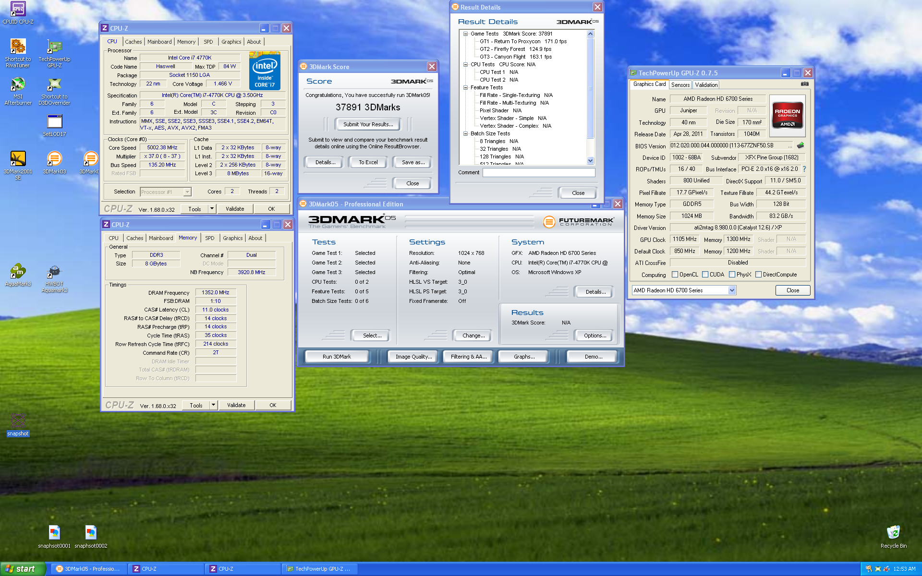This screenshot has width=922, height=576.
Task: Enable the DirectCompute checkbox in GPU-Z
Action: [758, 275]
